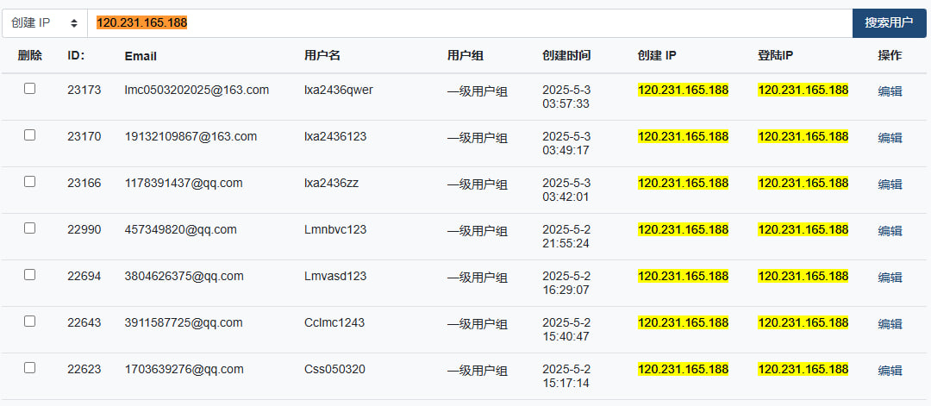Check delete box for user ID 23166
This screenshot has height=406, width=931.
pyautogui.click(x=29, y=182)
